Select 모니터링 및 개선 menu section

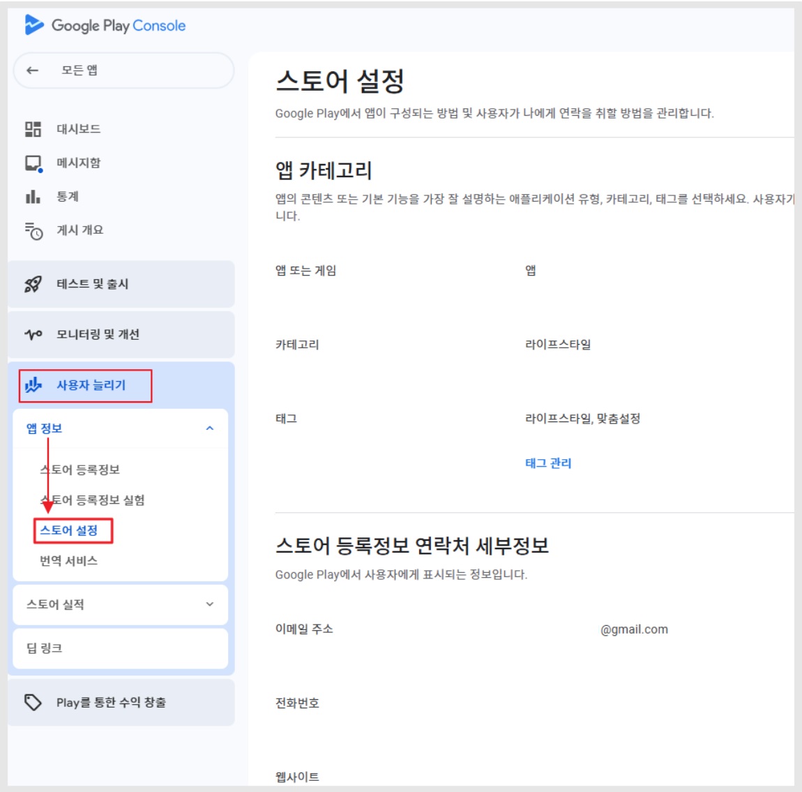(121, 335)
